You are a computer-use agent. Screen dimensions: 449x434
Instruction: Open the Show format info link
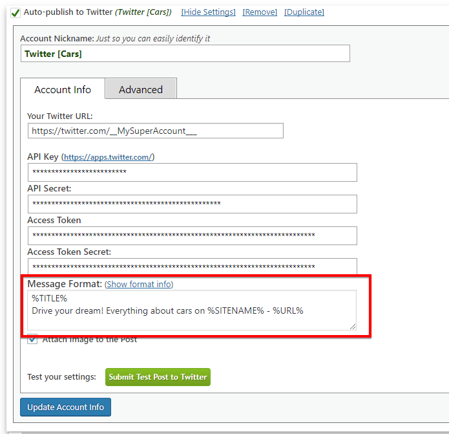pyautogui.click(x=139, y=284)
